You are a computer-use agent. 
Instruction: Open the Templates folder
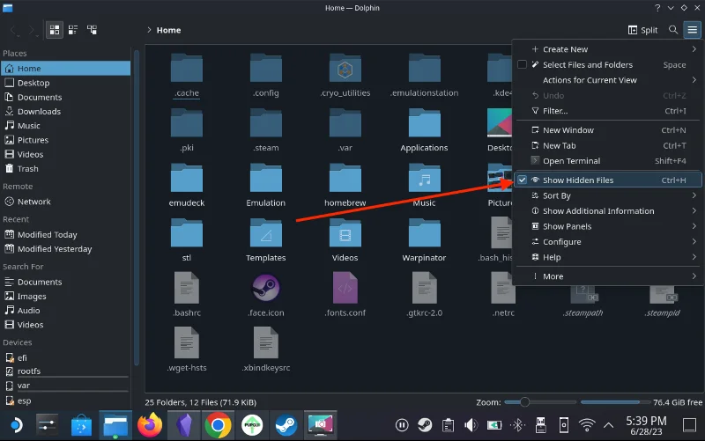(266, 240)
